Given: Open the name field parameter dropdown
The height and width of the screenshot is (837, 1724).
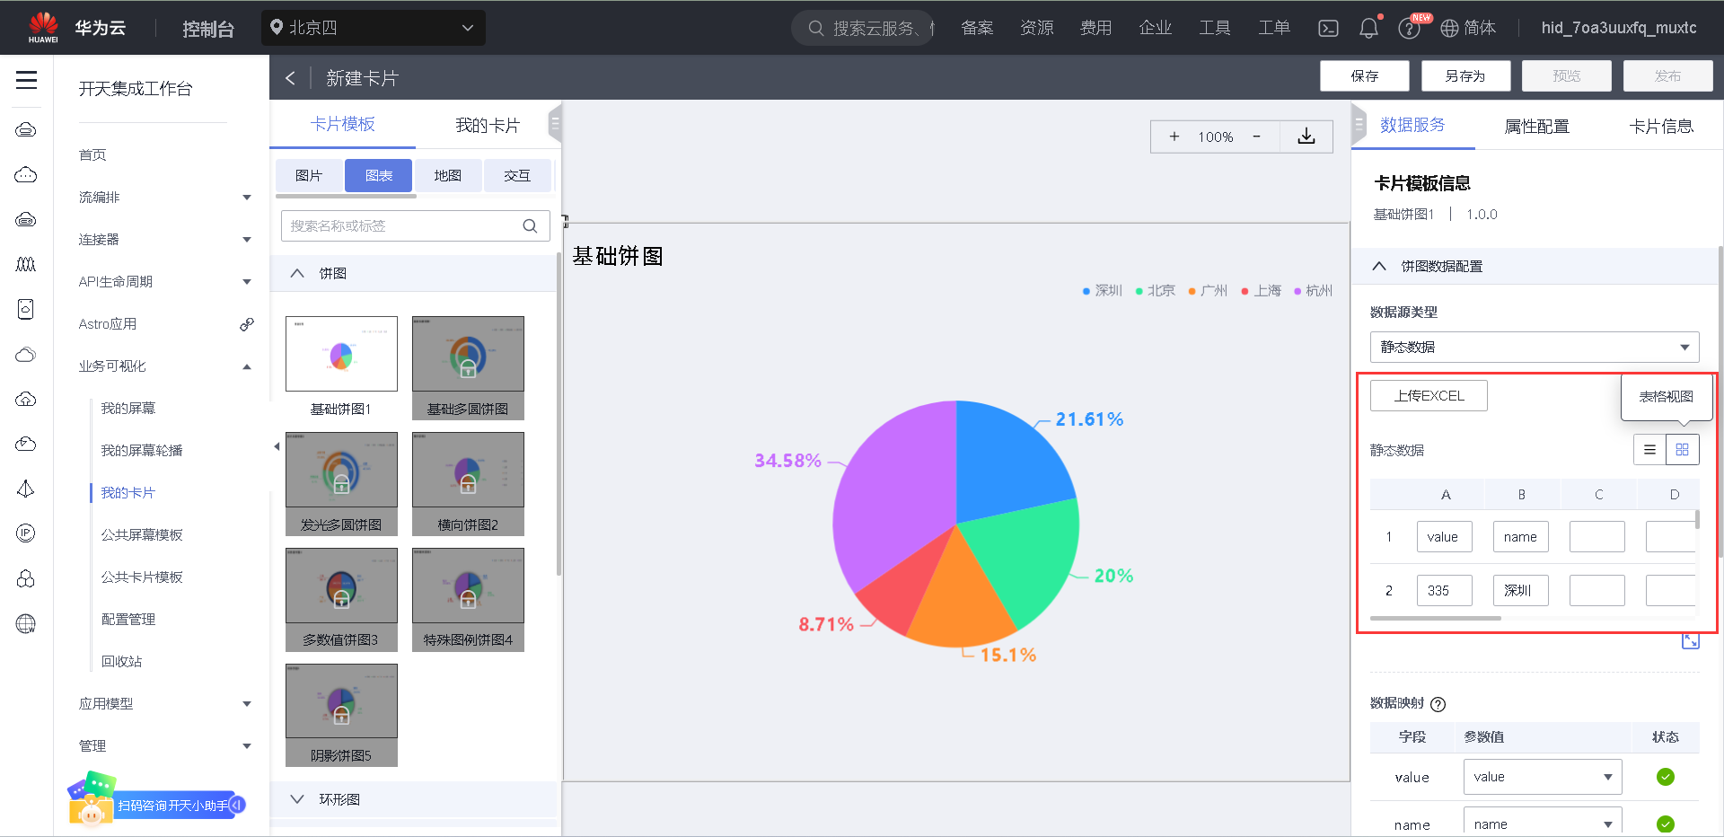Looking at the screenshot, I should tap(1543, 823).
